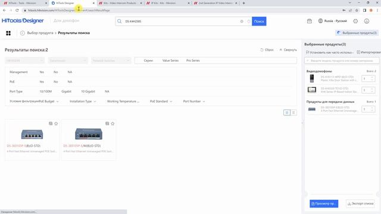Select Pro Series filter
381x214 pixels.
(193, 61)
